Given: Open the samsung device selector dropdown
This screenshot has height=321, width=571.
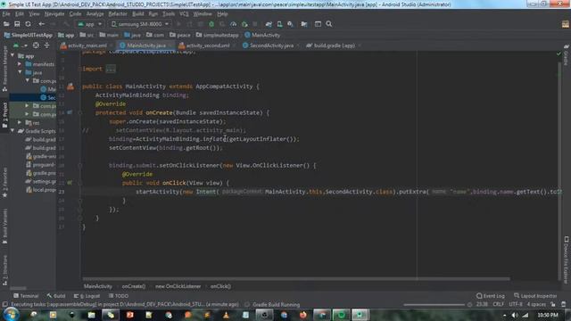Looking at the screenshot, I should [140, 24].
